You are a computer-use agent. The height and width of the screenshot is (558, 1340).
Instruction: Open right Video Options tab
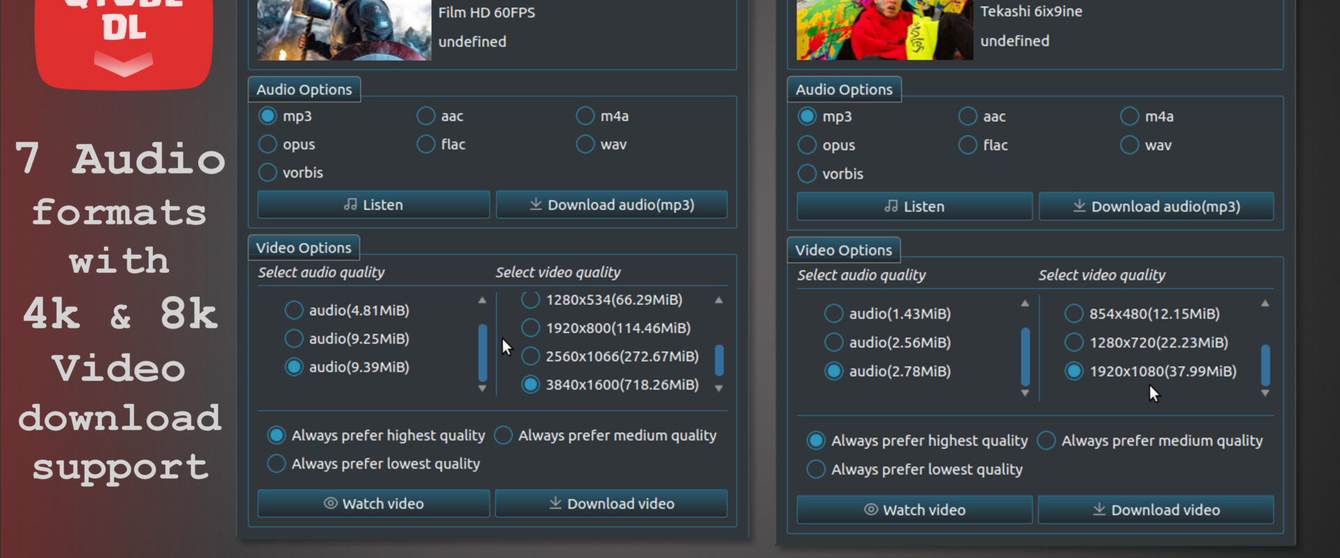(844, 250)
